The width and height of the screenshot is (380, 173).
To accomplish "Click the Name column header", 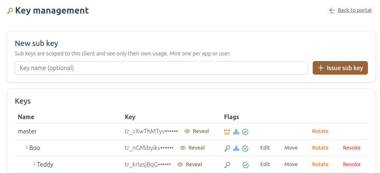I will click(x=26, y=117).
